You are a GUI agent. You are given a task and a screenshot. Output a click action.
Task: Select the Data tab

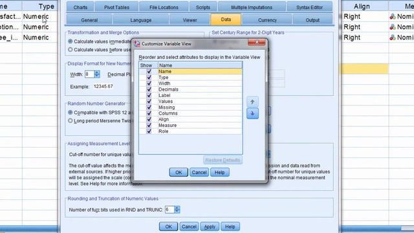(x=226, y=19)
